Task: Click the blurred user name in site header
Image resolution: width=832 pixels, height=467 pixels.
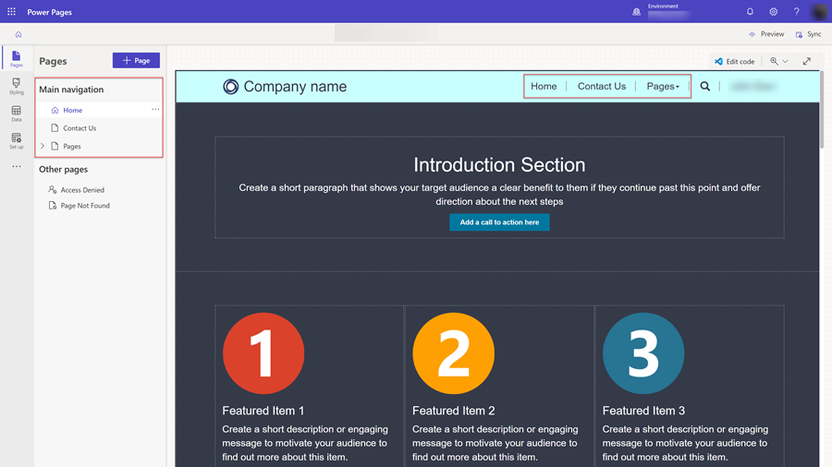Action: [753, 87]
